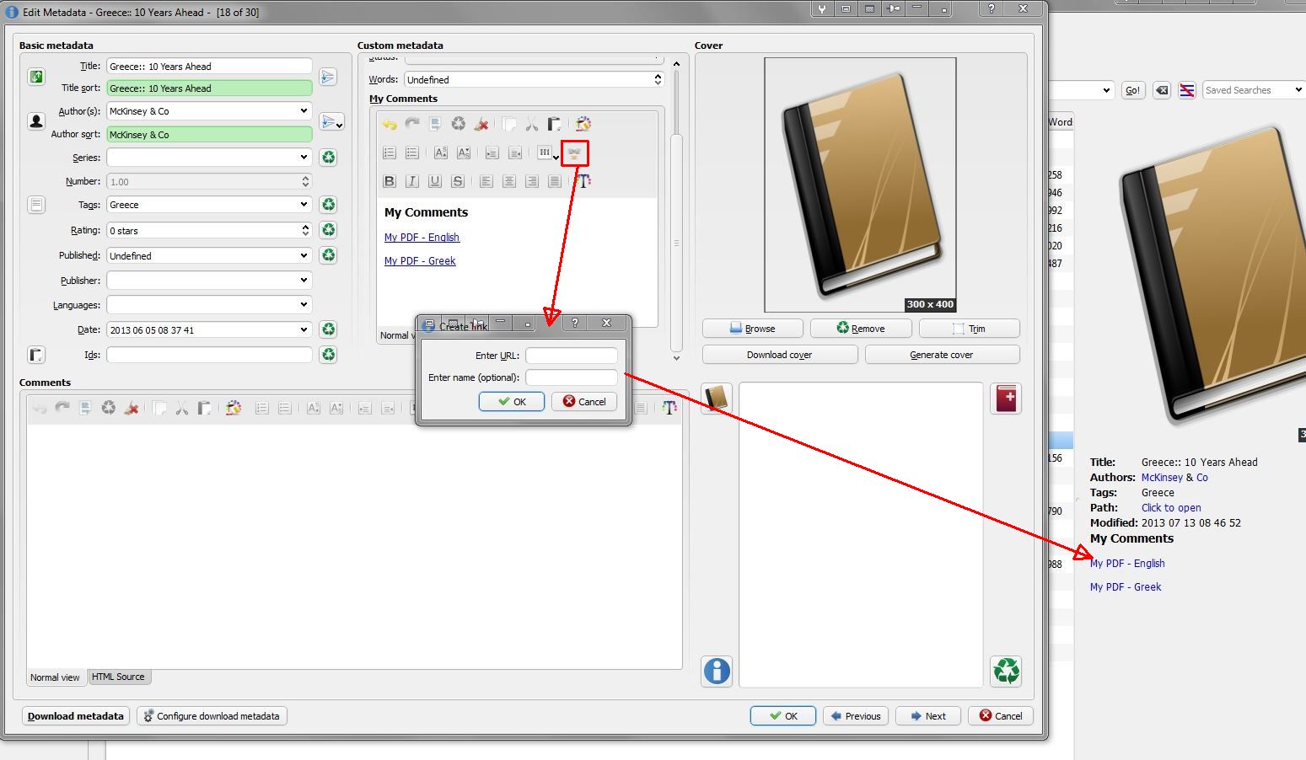
Task: Insert ordered list in My Comments
Action: coord(390,153)
